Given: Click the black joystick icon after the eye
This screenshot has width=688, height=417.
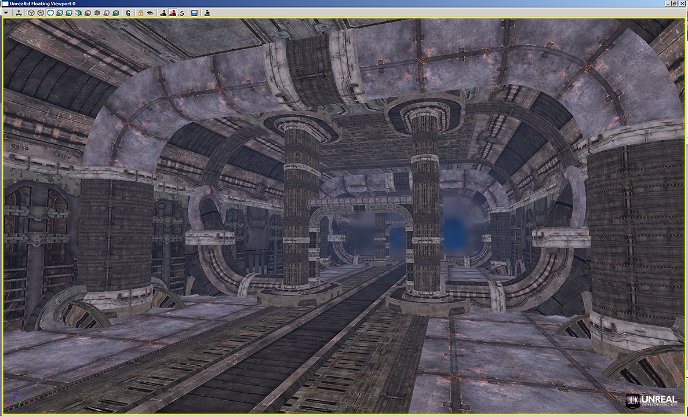Looking at the screenshot, I should click(x=163, y=13).
